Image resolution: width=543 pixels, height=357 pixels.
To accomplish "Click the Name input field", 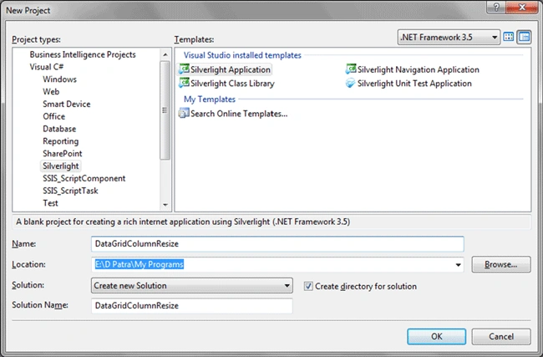I will click(x=277, y=243).
